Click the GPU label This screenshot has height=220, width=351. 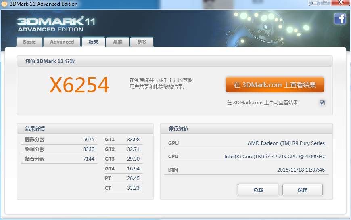click(173, 143)
